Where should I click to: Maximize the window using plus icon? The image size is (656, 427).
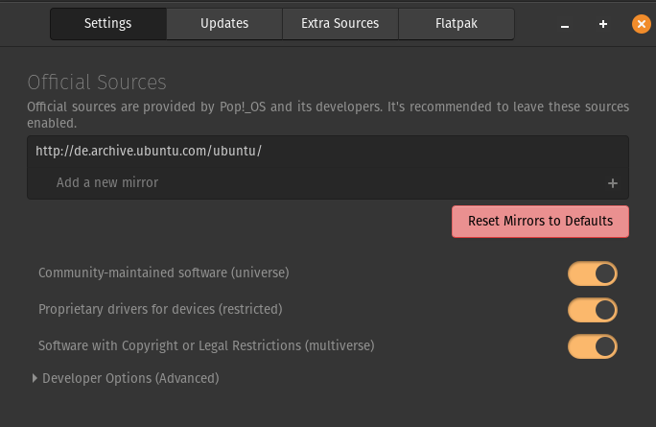coord(603,24)
